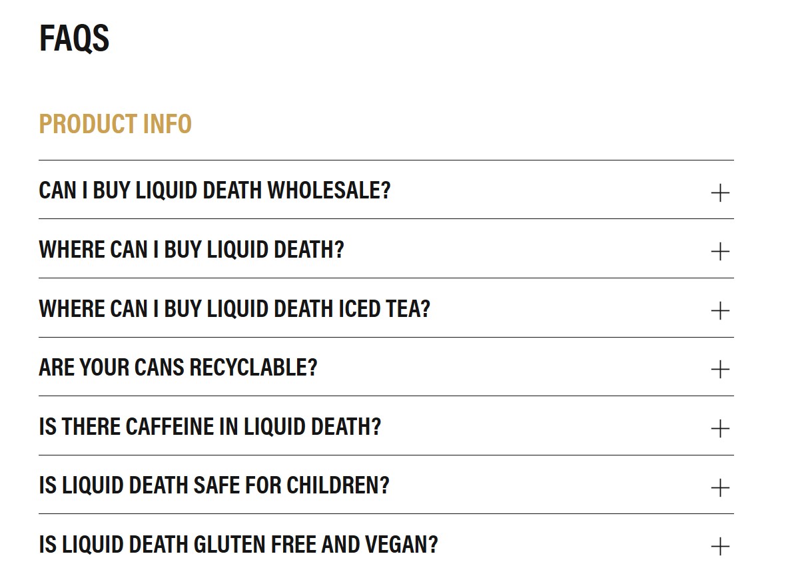
Task: Expand the 'Where can I buy Liquid Death?' question text
Action: [x=191, y=250]
